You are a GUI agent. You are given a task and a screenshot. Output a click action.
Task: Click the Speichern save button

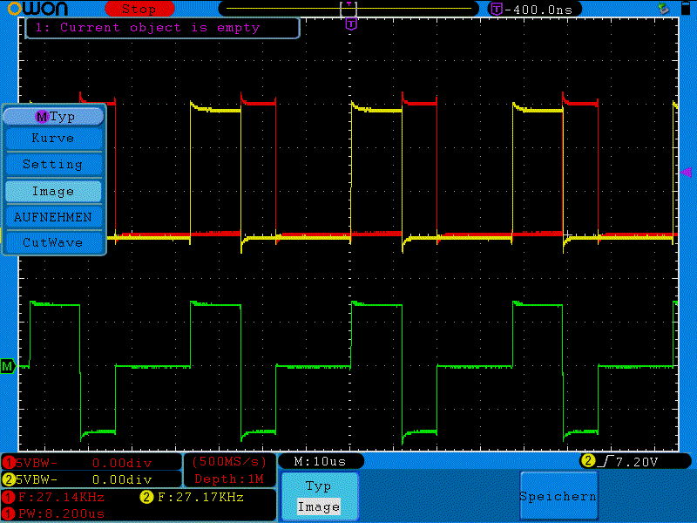[558, 496]
